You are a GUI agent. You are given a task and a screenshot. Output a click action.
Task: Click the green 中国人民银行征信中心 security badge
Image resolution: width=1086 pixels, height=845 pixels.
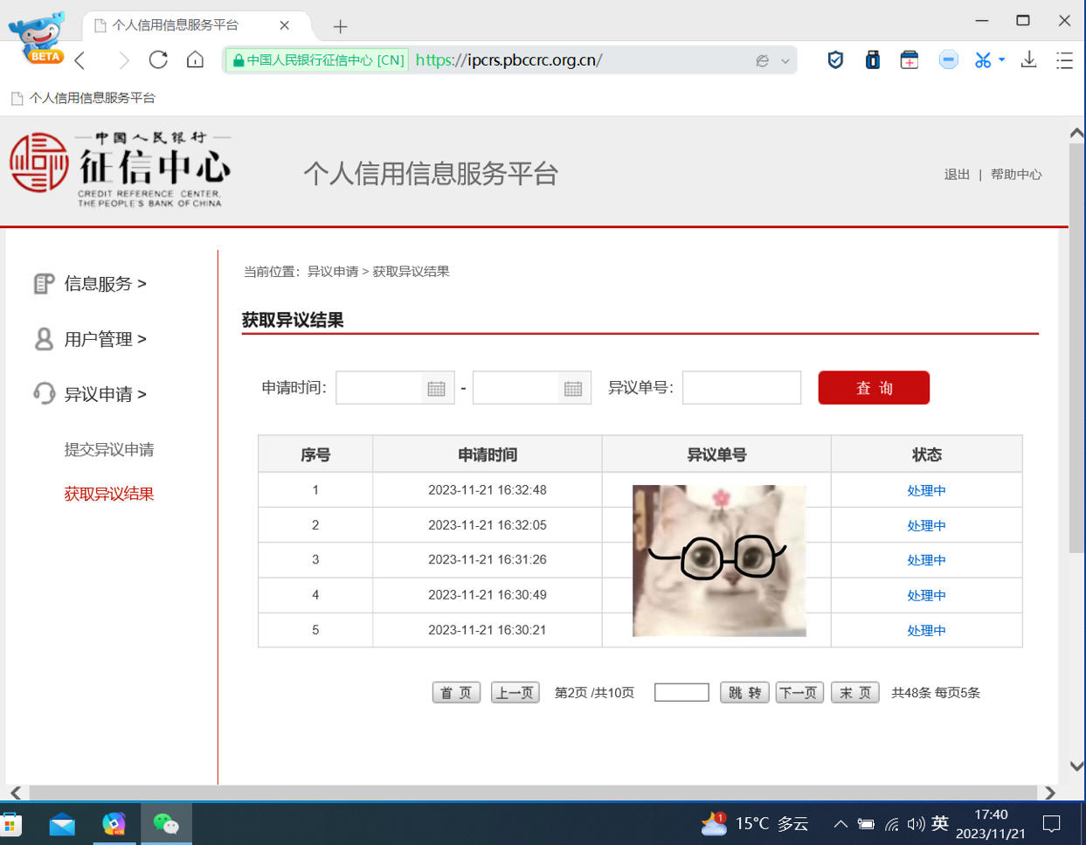click(x=318, y=60)
